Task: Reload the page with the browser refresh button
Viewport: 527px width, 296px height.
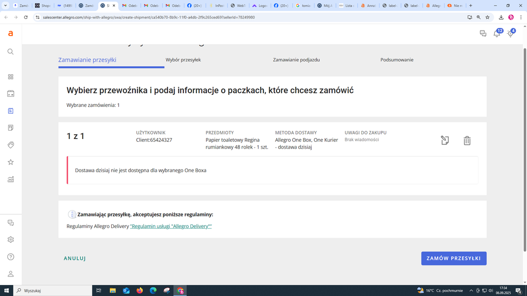Action: 25,17
